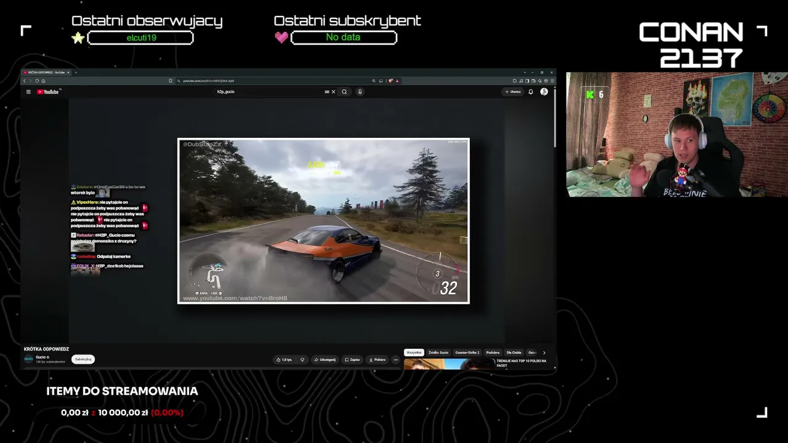This screenshot has height=443, width=788.
Task: Open the YouTube account avatar menu
Action: coord(544,92)
